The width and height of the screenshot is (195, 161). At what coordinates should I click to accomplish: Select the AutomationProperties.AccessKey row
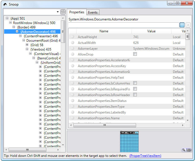point(127,66)
